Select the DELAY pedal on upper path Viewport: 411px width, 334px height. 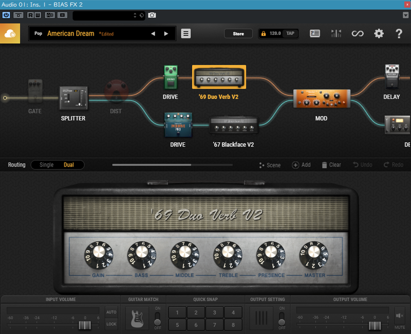pyautogui.click(x=392, y=77)
